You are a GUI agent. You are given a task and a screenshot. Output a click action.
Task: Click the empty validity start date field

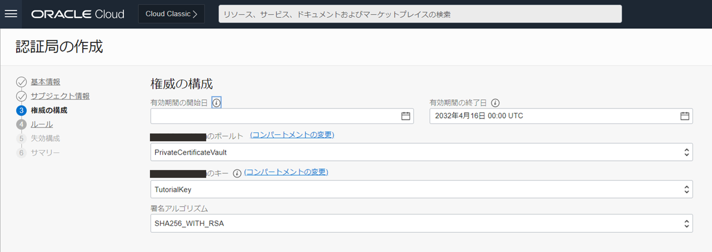[274, 116]
